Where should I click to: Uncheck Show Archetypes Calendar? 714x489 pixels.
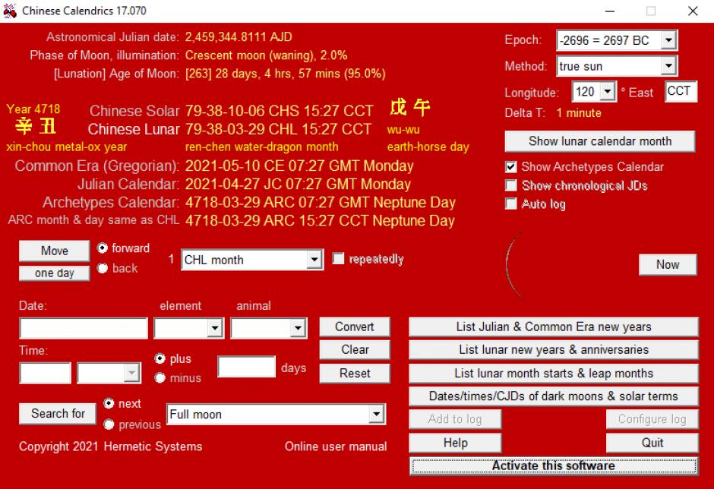[511, 167]
